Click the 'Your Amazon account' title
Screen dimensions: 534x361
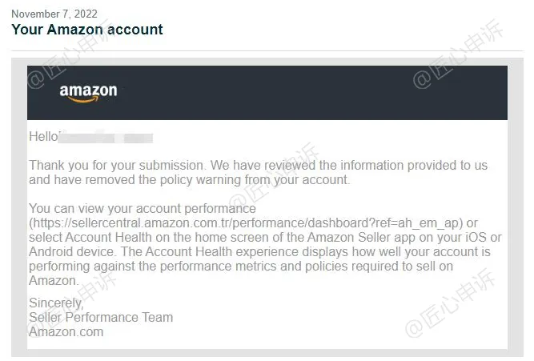coord(87,30)
